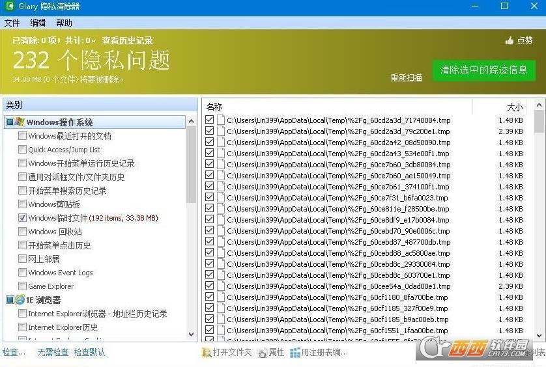Click the file list scrollbar thumb
The width and height of the screenshot is (546, 367).
coord(539,122)
